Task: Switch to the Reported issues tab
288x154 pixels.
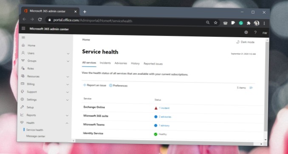Action: 153,64
